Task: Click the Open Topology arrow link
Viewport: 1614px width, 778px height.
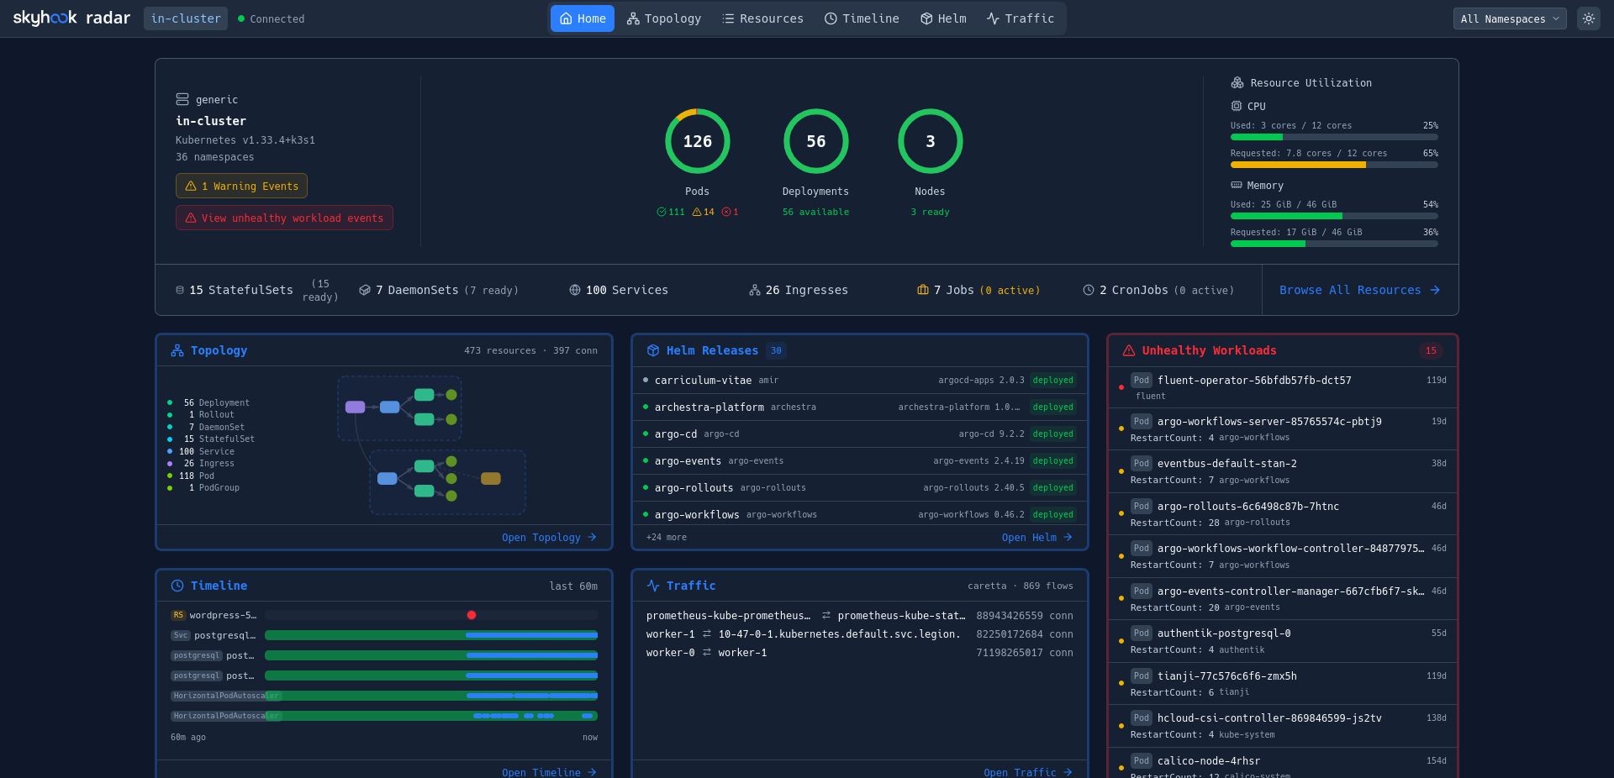Action: tap(549, 537)
